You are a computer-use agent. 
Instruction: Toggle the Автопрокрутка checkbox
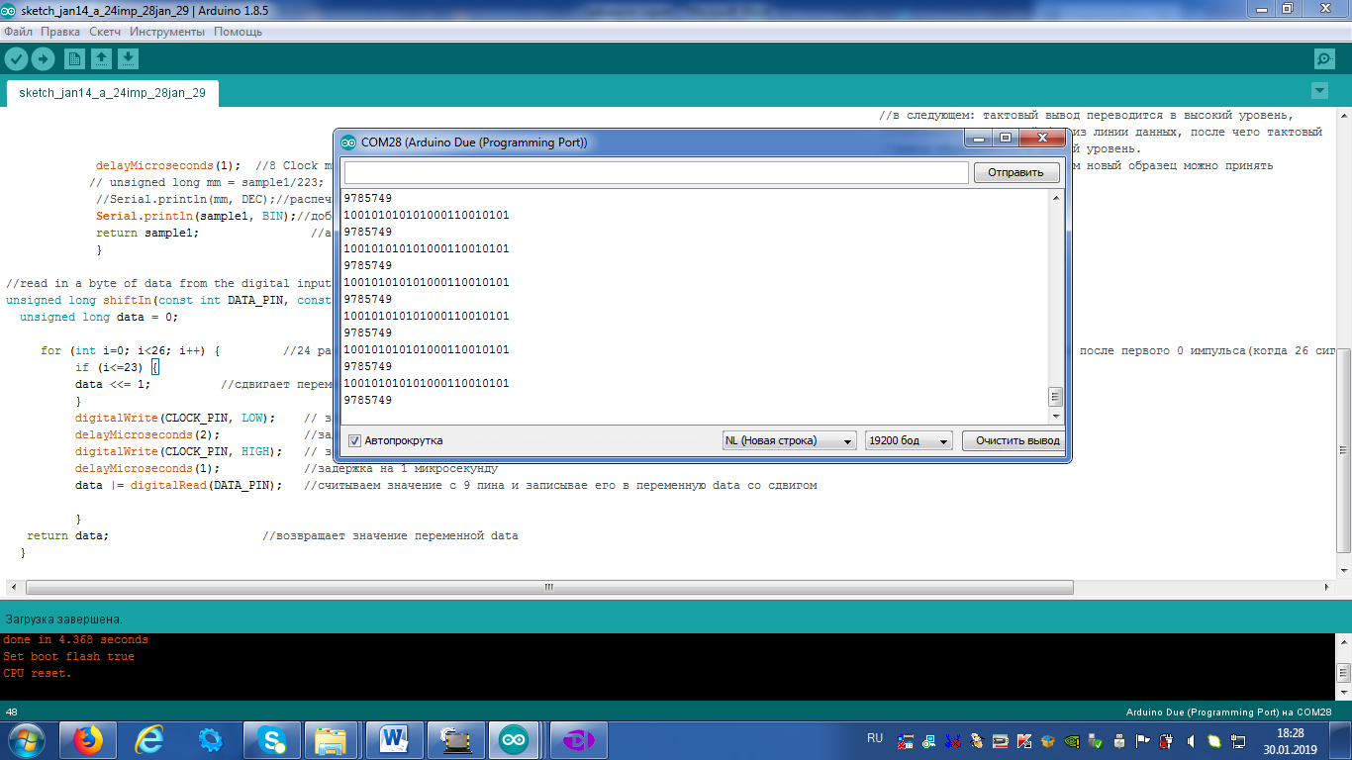tap(355, 440)
